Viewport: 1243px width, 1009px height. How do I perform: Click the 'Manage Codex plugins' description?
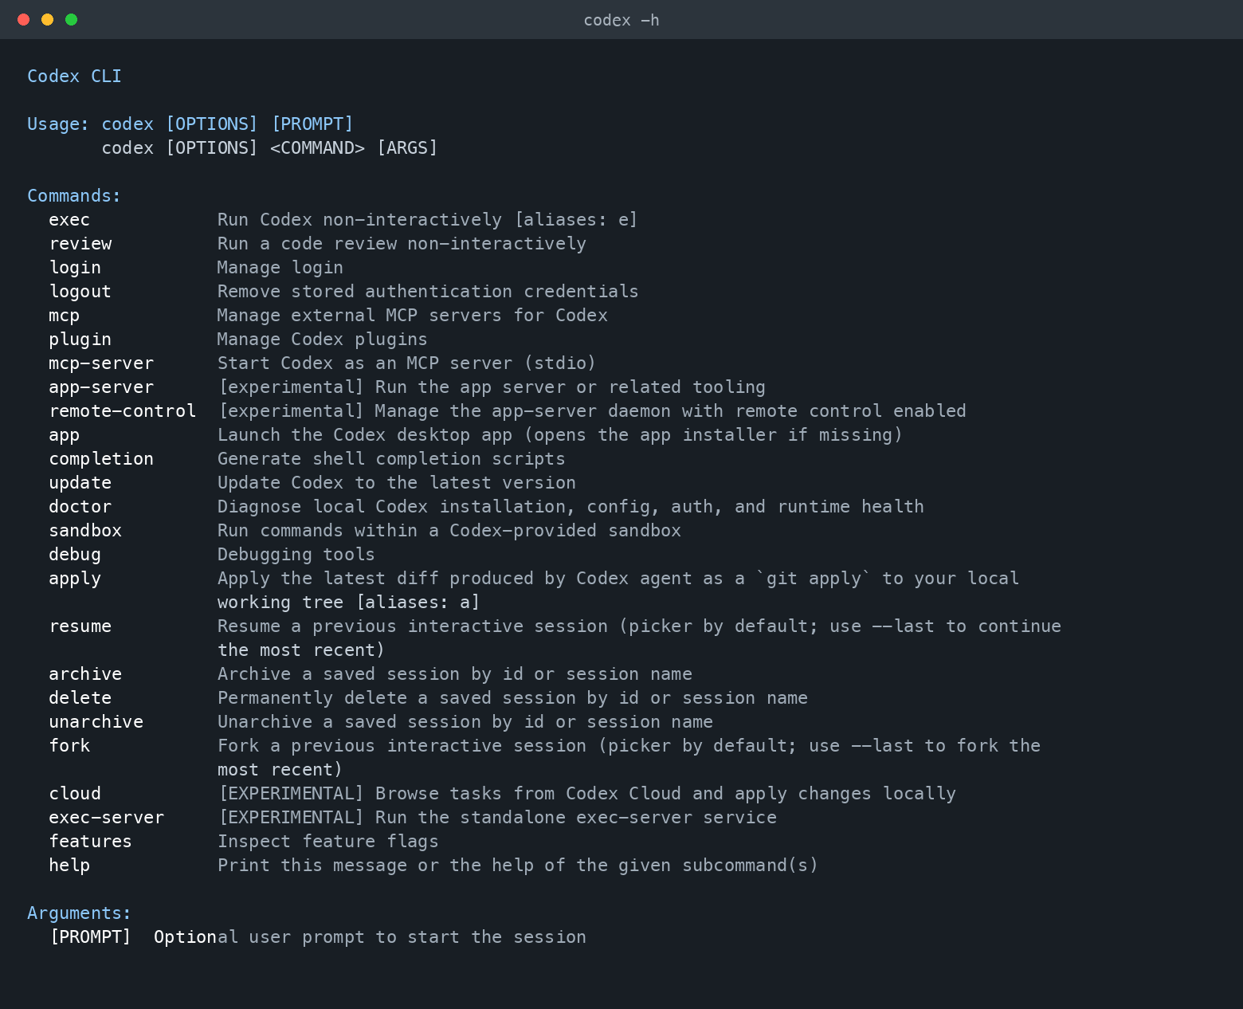click(323, 340)
